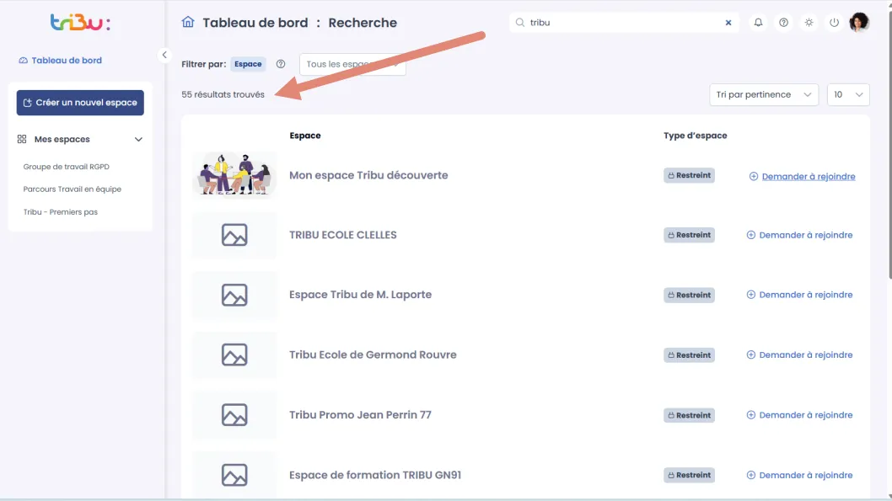
Task: Open Parcours Travail en équipe space
Action: click(x=73, y=189)
